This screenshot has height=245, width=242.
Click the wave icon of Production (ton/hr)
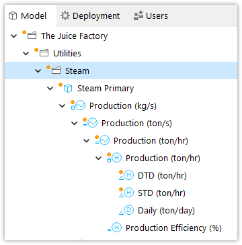pos(104,140)
